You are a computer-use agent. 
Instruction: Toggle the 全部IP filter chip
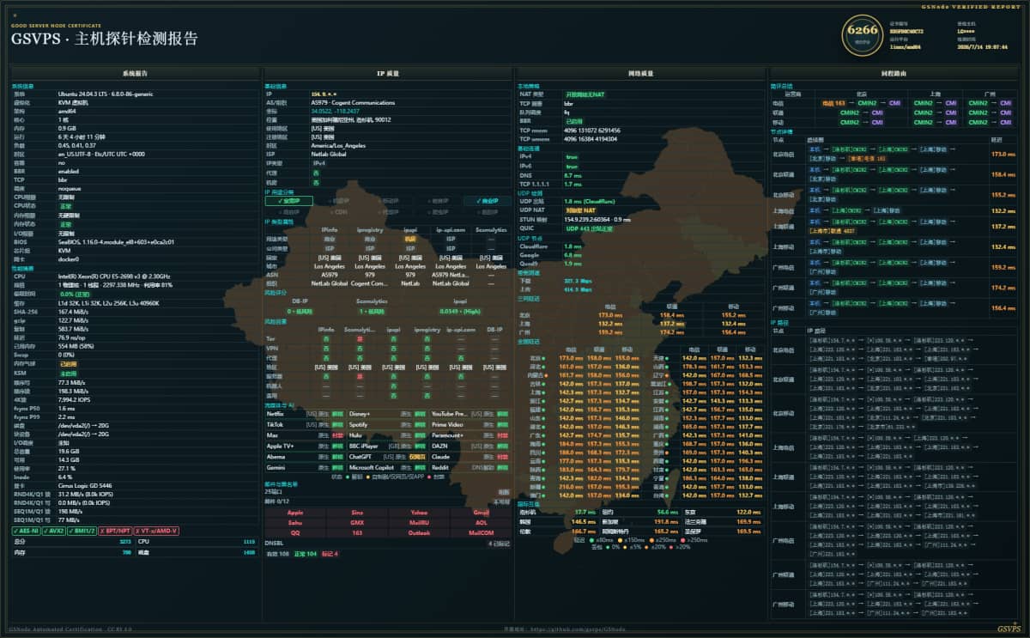tap(288, 201)
